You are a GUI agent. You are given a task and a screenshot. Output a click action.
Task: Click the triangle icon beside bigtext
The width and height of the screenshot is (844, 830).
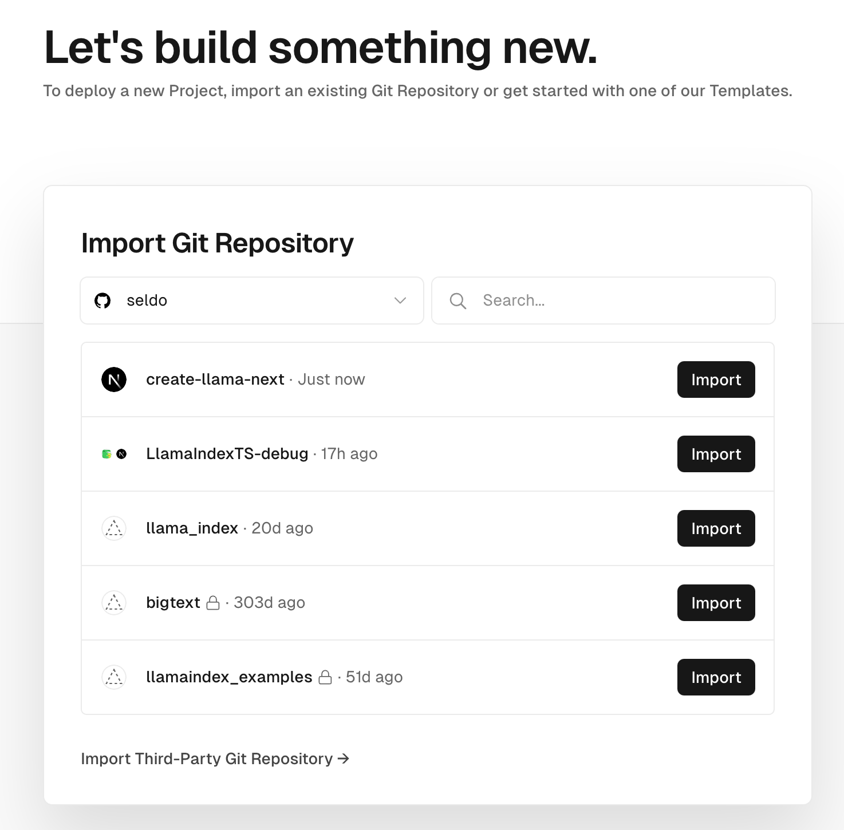click(114, 603)
